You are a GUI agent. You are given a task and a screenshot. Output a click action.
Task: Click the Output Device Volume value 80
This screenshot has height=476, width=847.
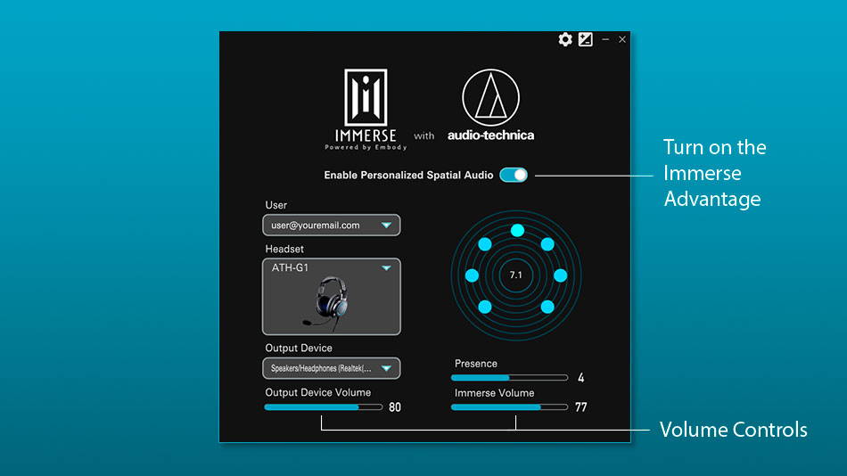[395, 407]
